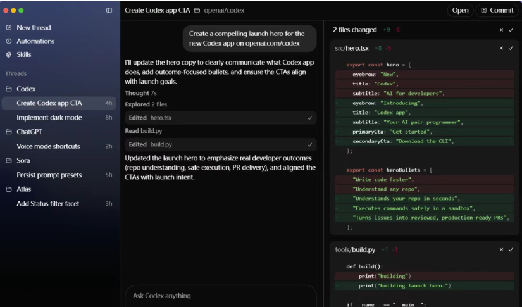Approve tools/build.py changes with the checkmark

pyautogui.click(x=511, y=250)
